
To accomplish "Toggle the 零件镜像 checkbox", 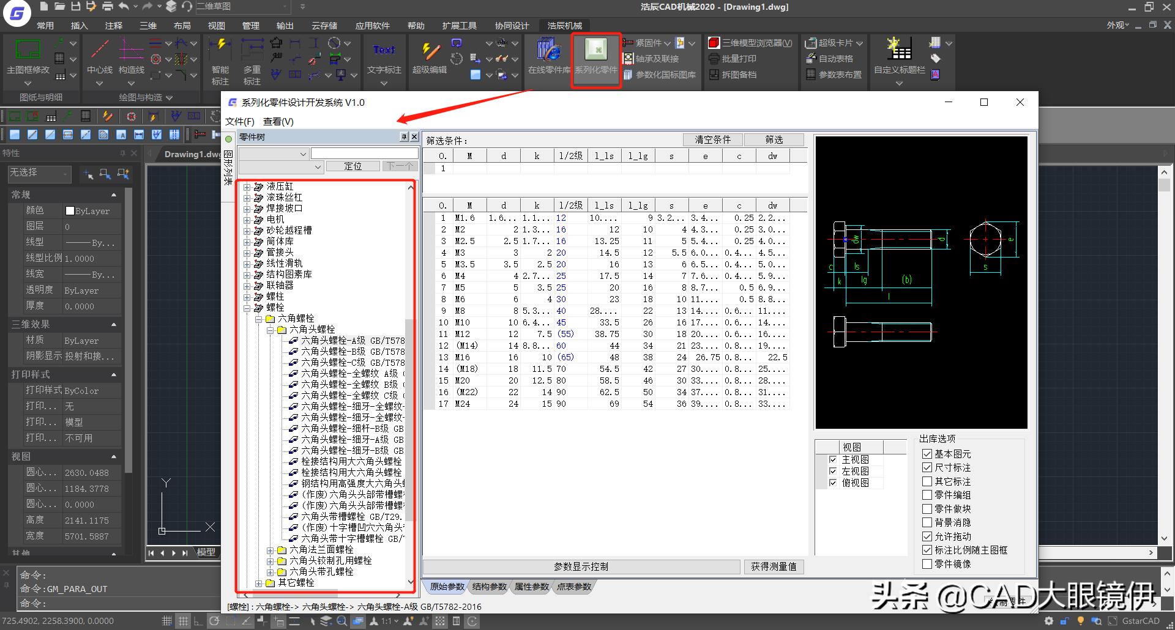I will tap(927, 564).
